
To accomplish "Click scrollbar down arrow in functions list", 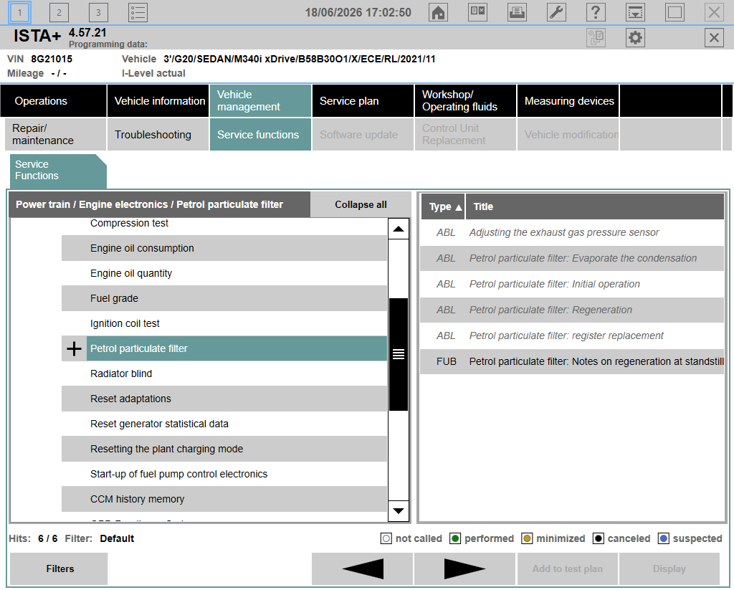I will point(399,511).
